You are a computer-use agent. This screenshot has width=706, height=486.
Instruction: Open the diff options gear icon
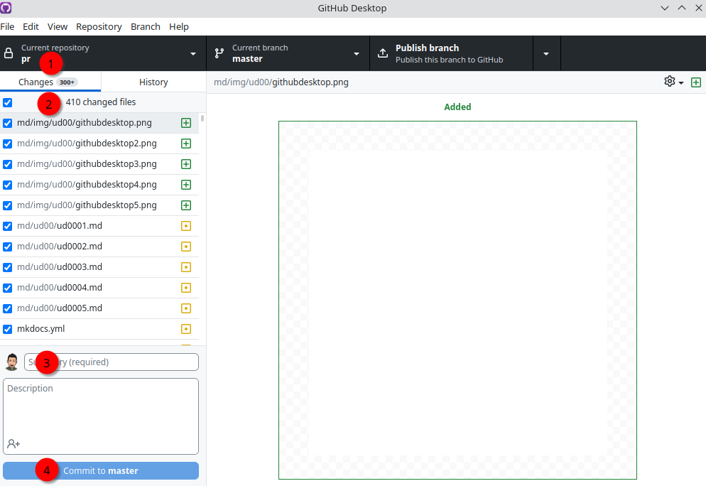(668, 81)
